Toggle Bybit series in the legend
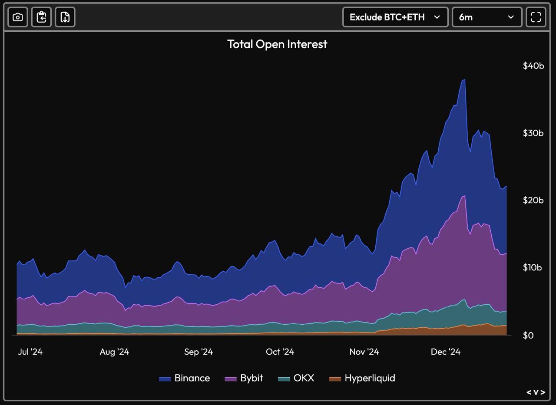 [244, 378]
